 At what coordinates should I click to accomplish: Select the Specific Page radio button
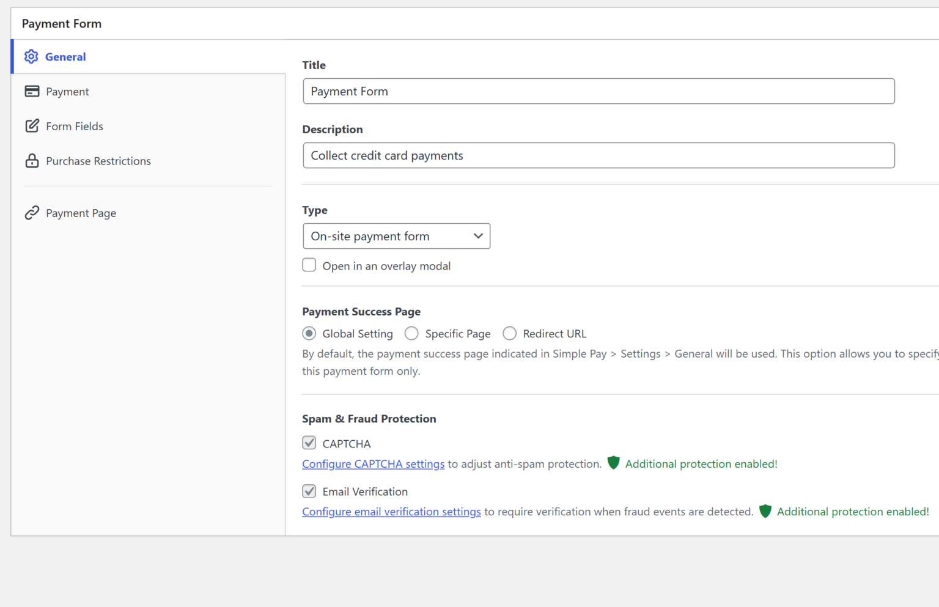pyautogui.click(x=411, y=333)
